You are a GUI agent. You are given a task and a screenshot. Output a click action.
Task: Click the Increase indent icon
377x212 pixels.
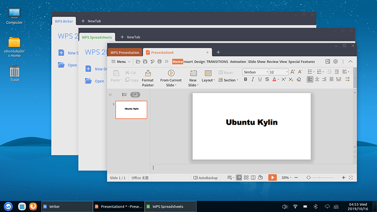tap(336, 72)
